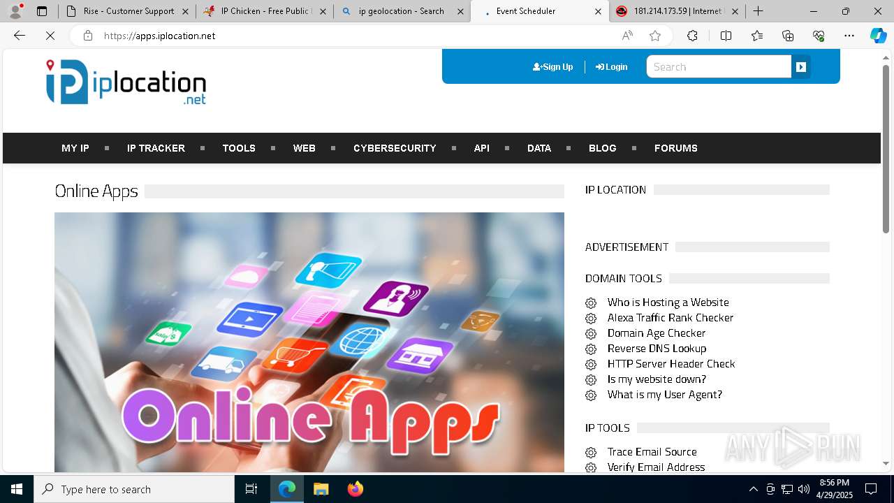Open Domain Age Checker link
Screen dimensions: 894x503
tap(657, 333)
